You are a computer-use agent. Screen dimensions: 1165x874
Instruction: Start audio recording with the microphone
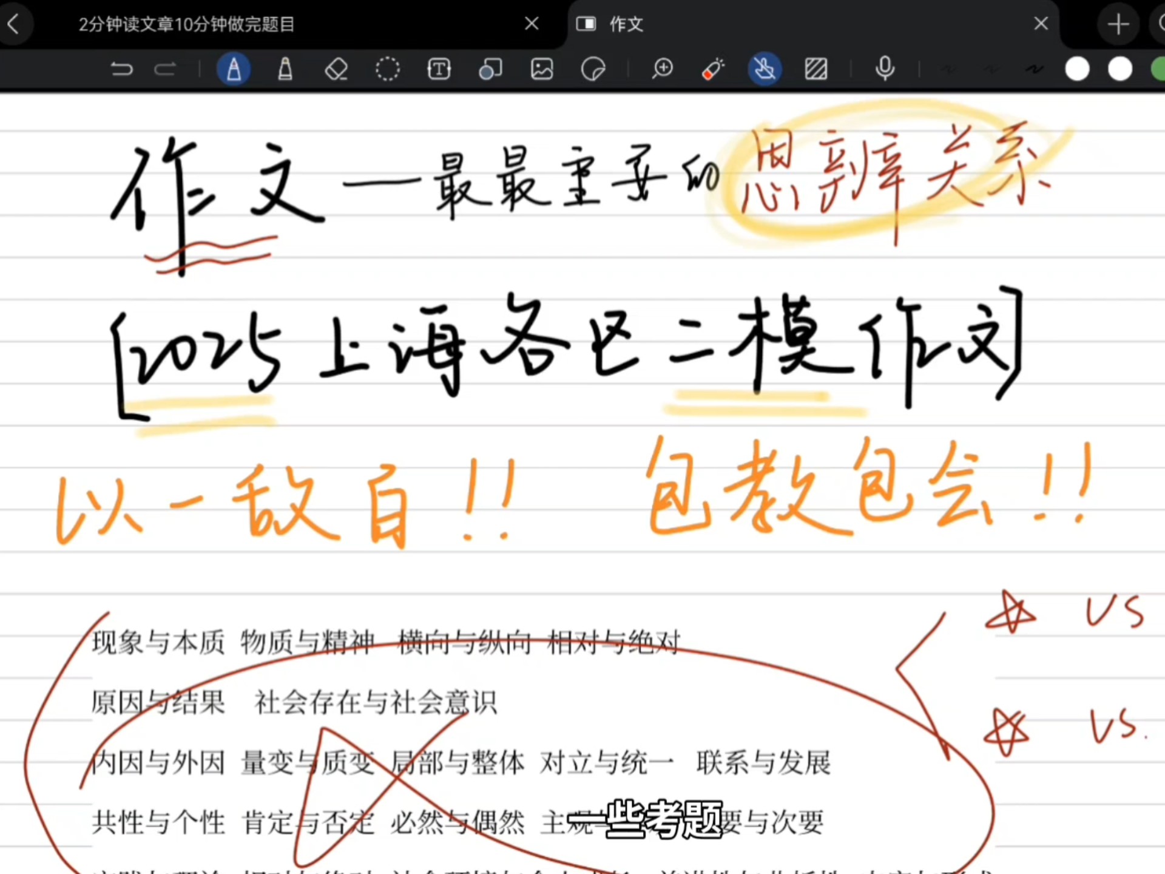[x=885, y=69]
